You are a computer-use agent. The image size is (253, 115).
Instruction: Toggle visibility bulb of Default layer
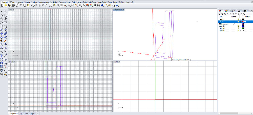pos(238,19)
